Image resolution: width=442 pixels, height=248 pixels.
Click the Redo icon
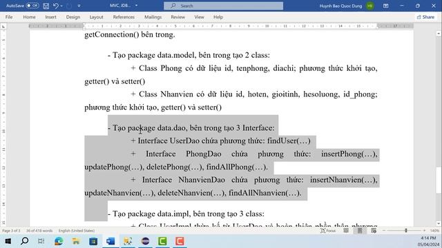[x=69, y=6]
